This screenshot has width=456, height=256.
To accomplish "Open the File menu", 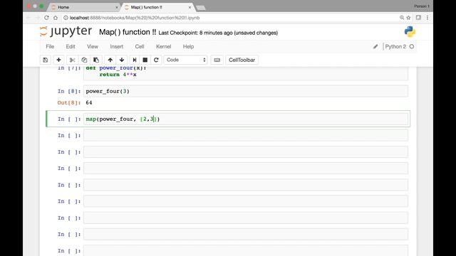I will click(50, 46).
